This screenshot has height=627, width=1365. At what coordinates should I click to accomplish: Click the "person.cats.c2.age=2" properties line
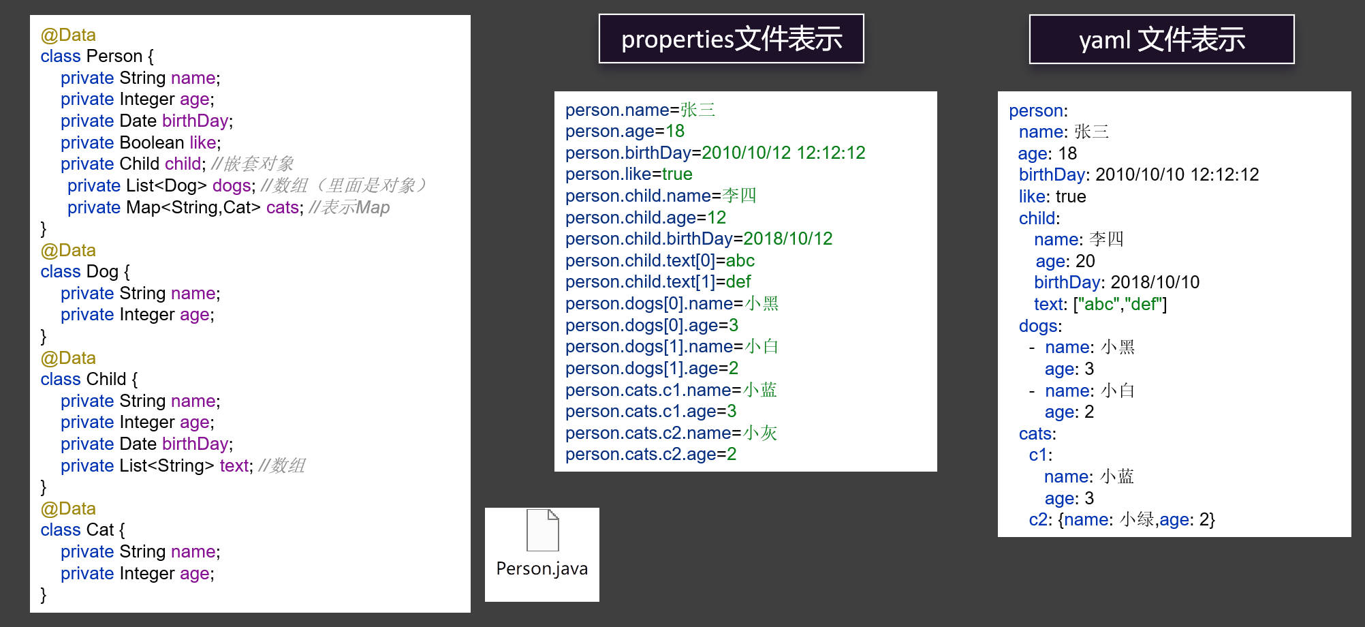pos(650,454)
